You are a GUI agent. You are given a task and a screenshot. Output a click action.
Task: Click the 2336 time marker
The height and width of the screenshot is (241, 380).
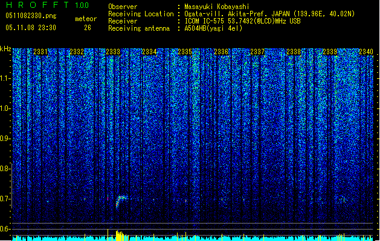221,52
